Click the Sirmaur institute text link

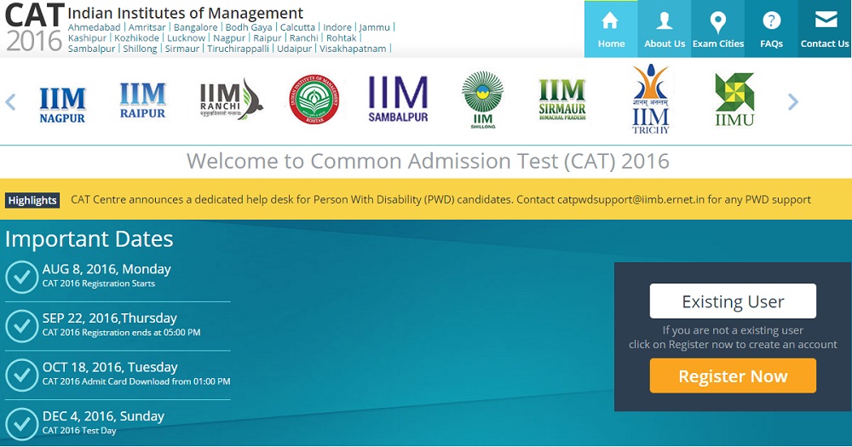182,49
